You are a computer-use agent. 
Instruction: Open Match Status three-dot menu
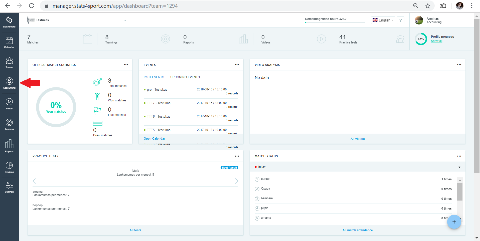[x=459, y=156]
